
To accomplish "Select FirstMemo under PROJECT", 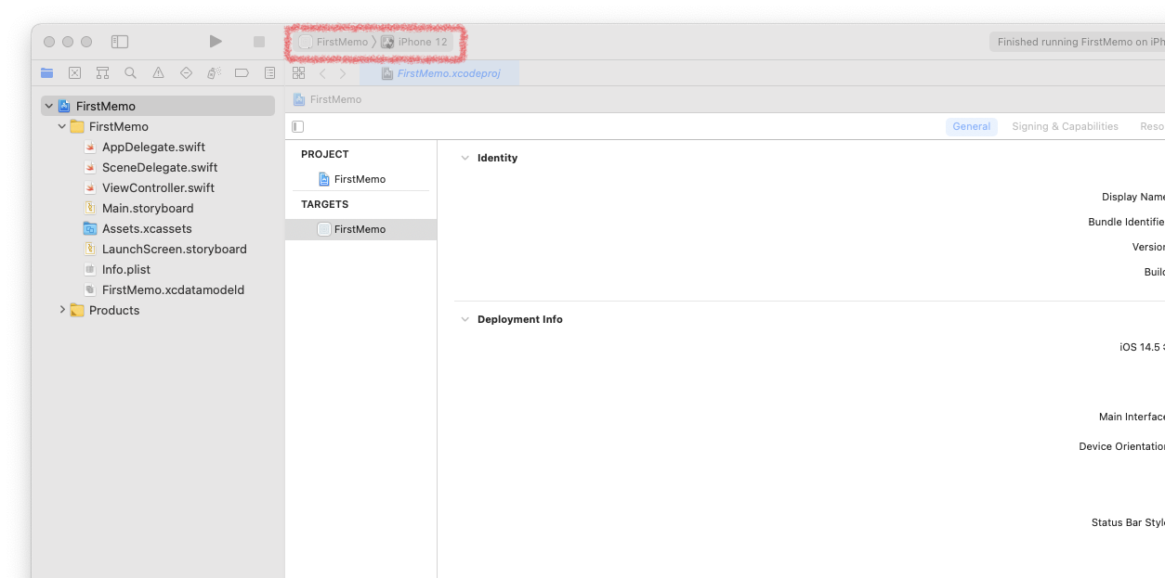I will coord(360,179).
